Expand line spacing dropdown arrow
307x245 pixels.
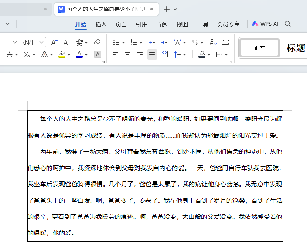tap(184, 55)
